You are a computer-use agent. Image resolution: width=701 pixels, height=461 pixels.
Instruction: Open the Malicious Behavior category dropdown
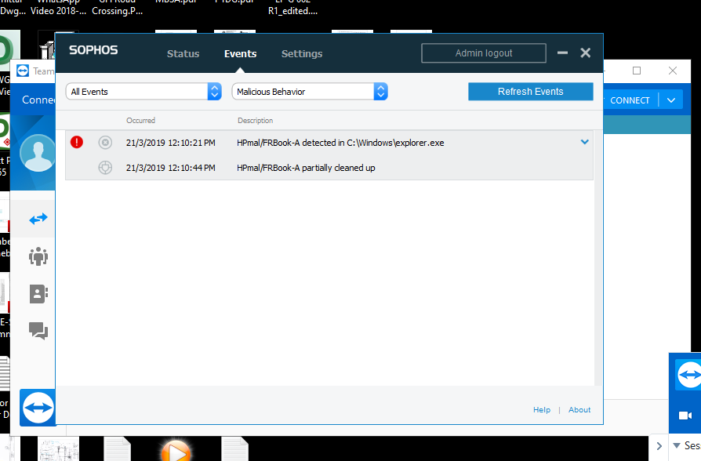click(310, 92)
